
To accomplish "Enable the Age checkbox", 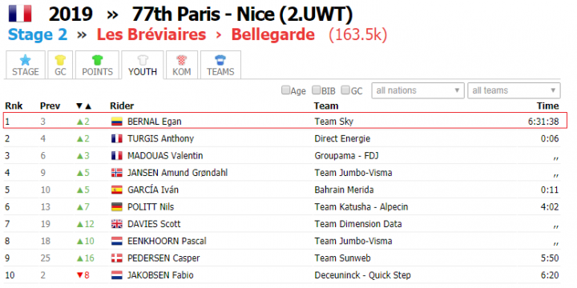I will tap(285, 90).
